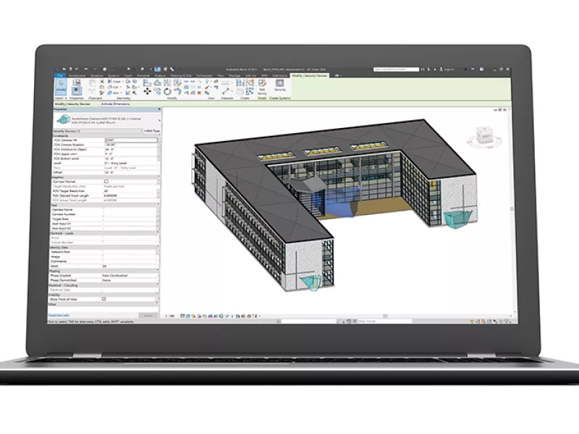The image size is (579, 434).
Task: Toggle the Show Field of View checkbox
Action: tap(106, 298)
